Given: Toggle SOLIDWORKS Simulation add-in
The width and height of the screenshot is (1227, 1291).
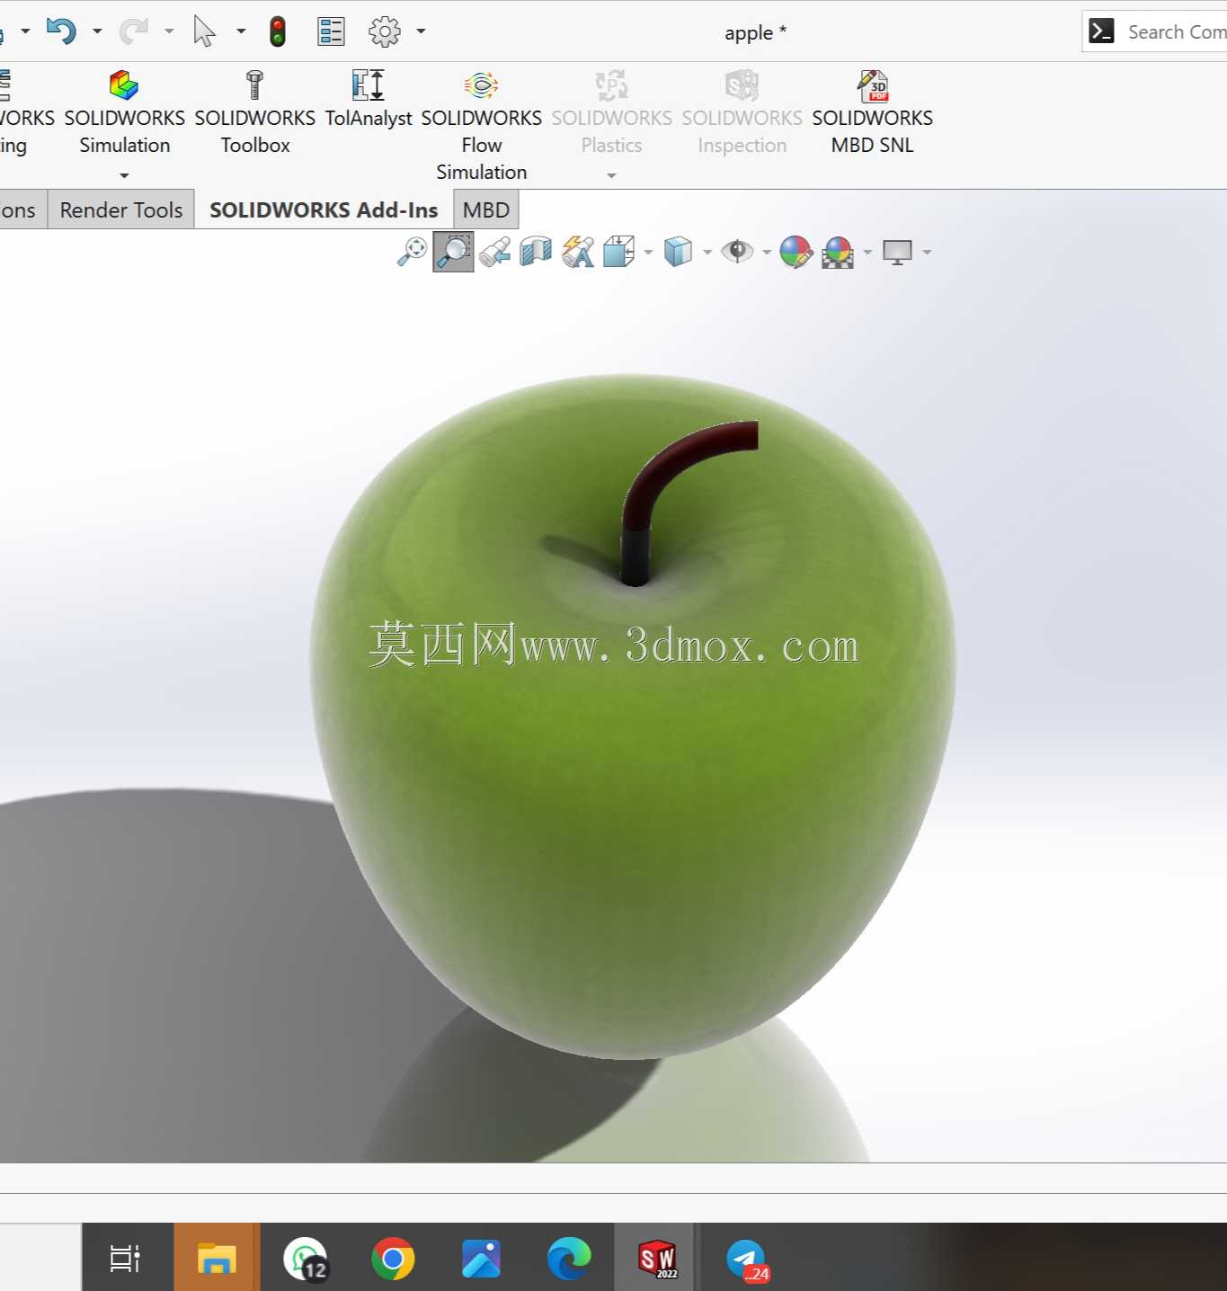Looking at the screenshot, I should (x=124, y=113).
